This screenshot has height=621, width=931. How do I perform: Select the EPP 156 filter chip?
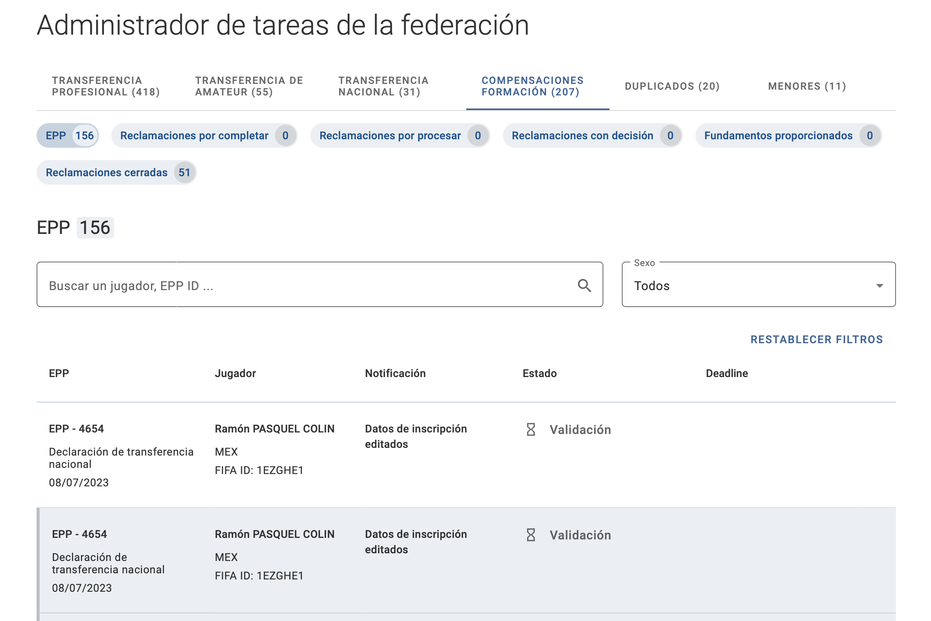coord(68,135)
